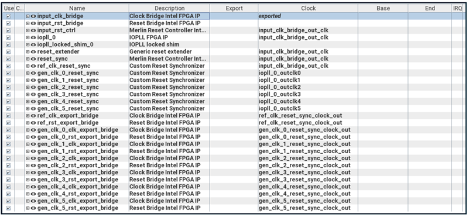Select the input_rst_ctrl component name
The height and width of the screenshot is (217, 469).
coord(56,30)
